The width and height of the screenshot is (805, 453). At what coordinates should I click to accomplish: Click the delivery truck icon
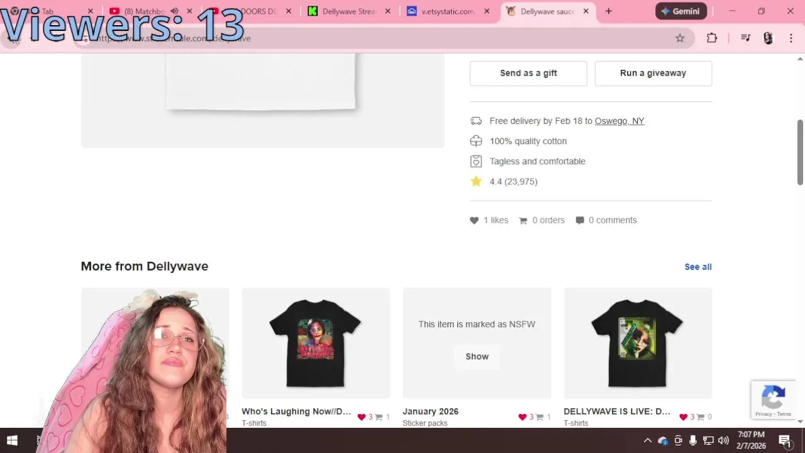[x=476, y=121]
